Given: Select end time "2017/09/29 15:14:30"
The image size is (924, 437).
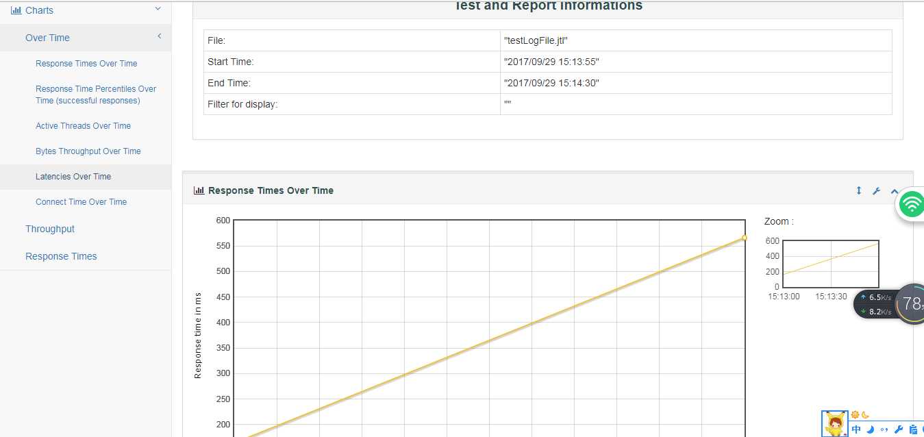Looking at the screenshot, I should pos(551,83).
